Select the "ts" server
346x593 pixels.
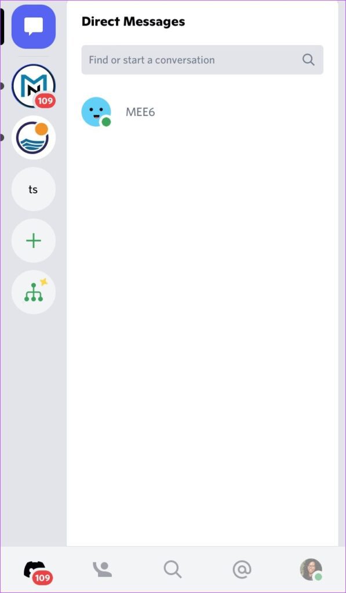click(x=33, y=189)
